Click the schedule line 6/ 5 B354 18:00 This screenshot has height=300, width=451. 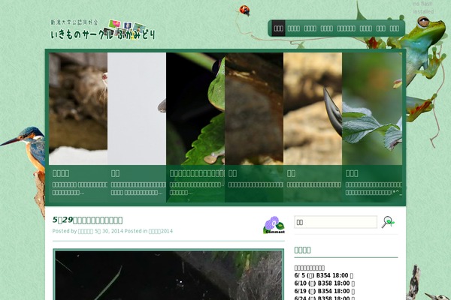[x=323, y=275]
